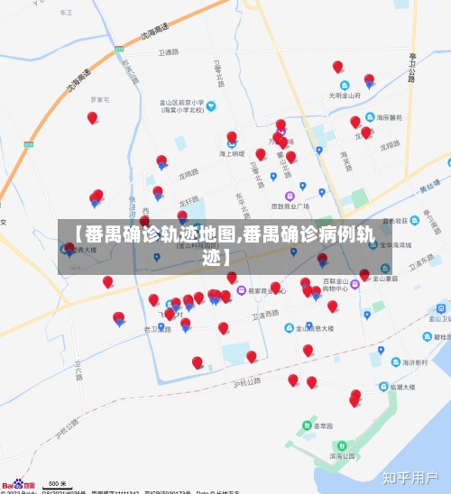Select the 卫六路 road label
451x494 pixels.
[78, 370]
